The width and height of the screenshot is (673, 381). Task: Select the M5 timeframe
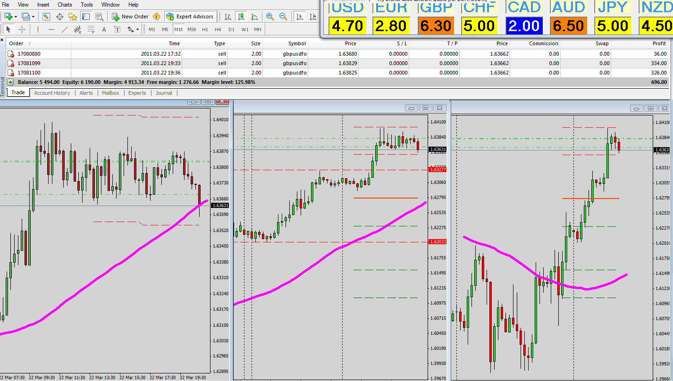click(x=165, y=29)
